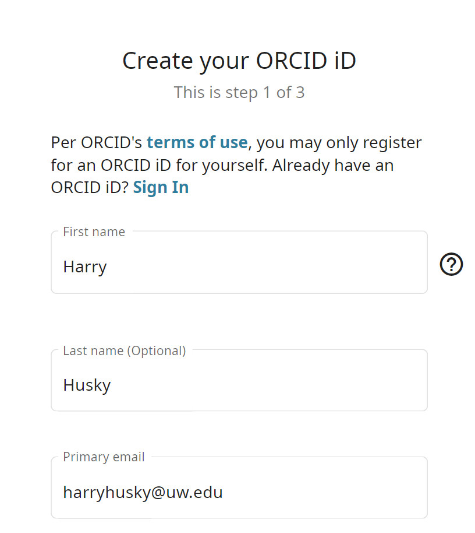
Task: Place cursor on the text "Husky"
Action: click(x=87, y=385)
